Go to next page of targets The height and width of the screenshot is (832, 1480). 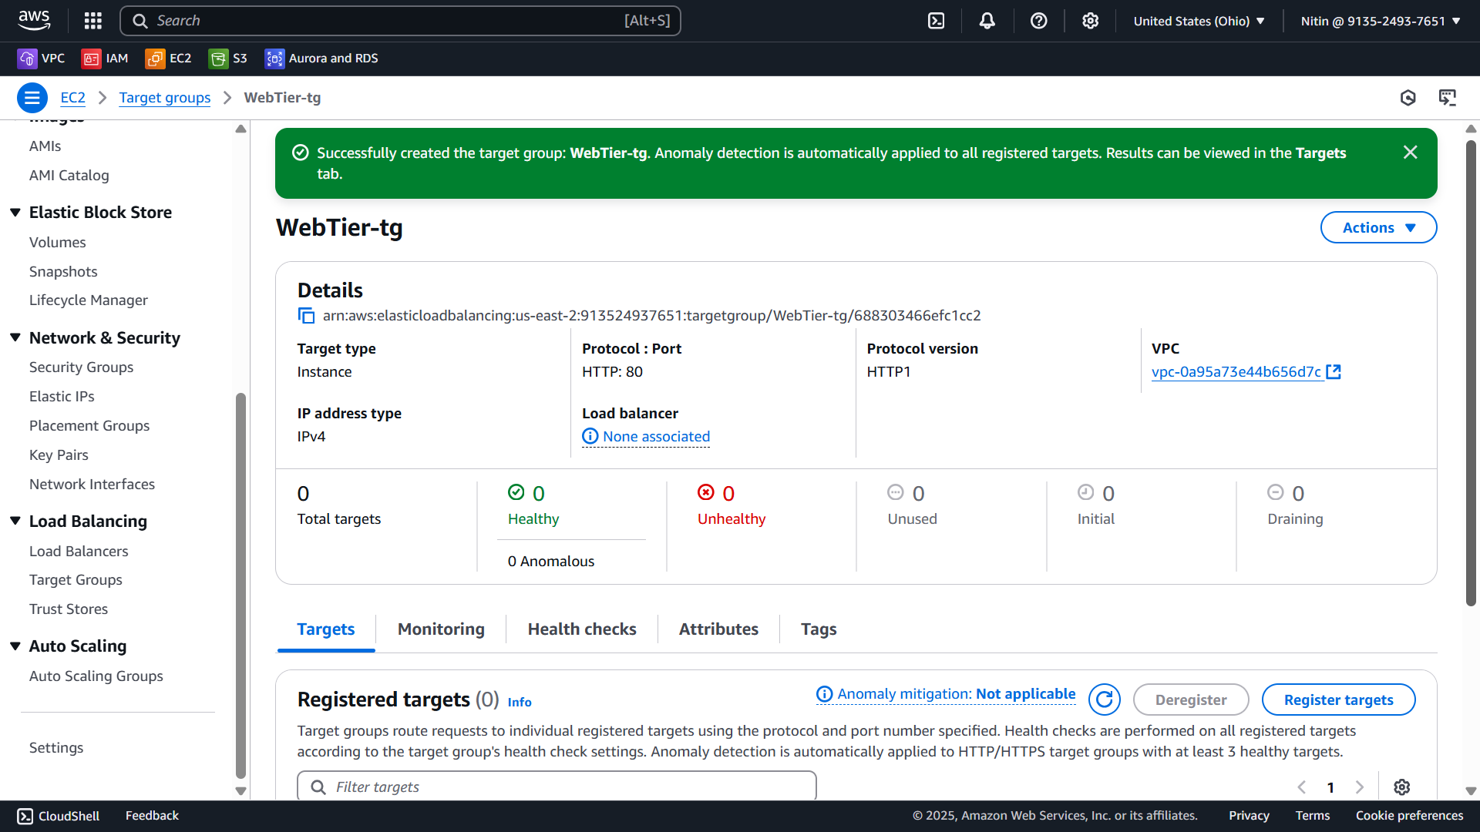point(1360,787)
